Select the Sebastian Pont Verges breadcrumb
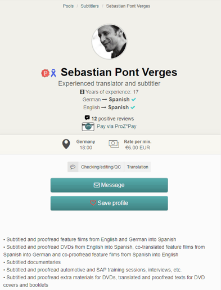 click(128, 6)
